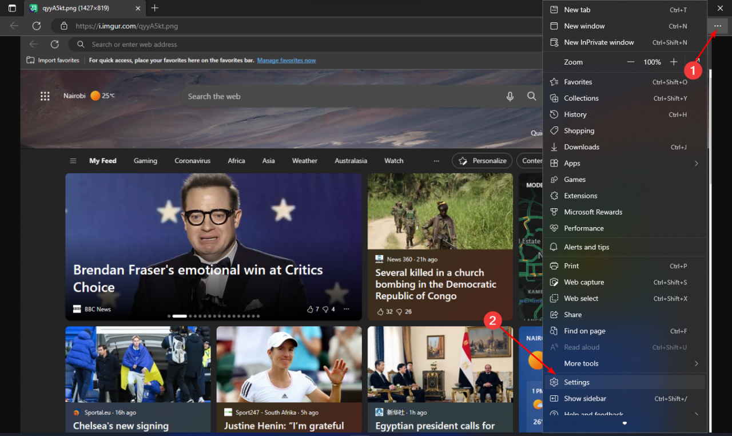Switch to the Gaming feed tab
732x436 pixels.
(x=145, y=161)
